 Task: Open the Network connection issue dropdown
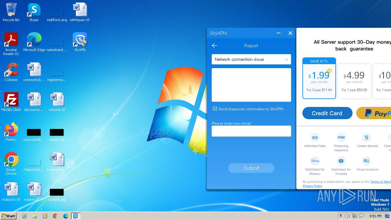pos(251,59)
